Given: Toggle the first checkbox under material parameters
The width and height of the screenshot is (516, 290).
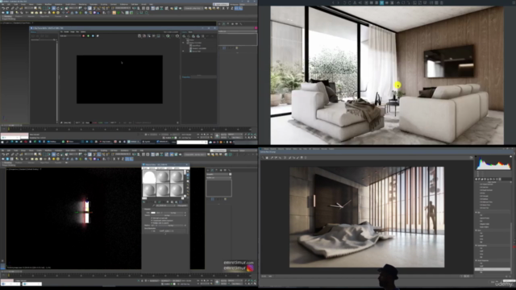Looking at the screenshot, I should 152,218.
